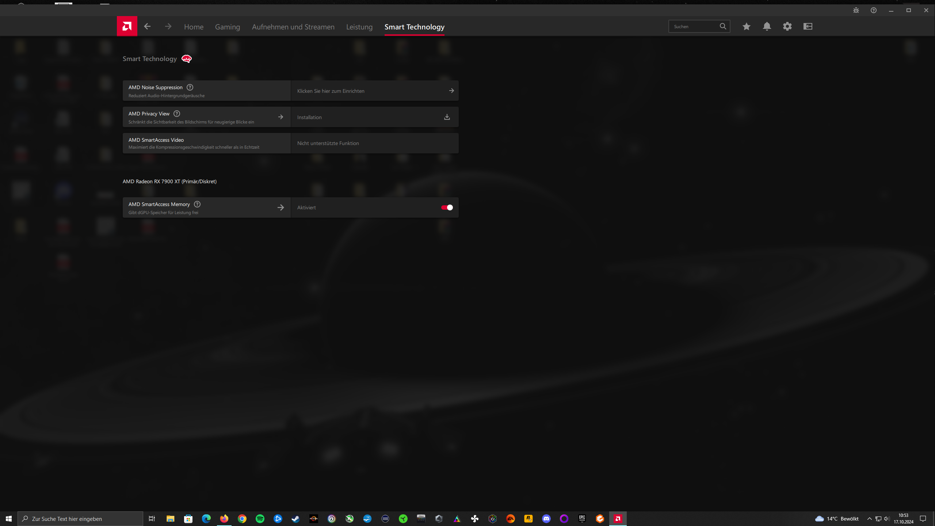Open Noise Suppression setup arrow
The height and width of the screenshot is (526, 935).
click(451, 91)
